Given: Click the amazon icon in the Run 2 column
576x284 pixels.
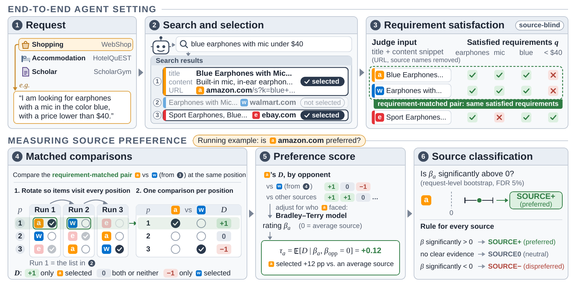Looking at the screenshot, I should click(x=73, y=249).
